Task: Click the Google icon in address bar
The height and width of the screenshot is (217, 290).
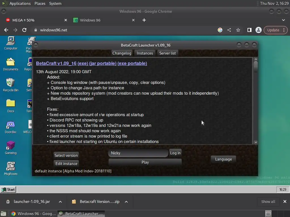Action: tap(220, 30)
